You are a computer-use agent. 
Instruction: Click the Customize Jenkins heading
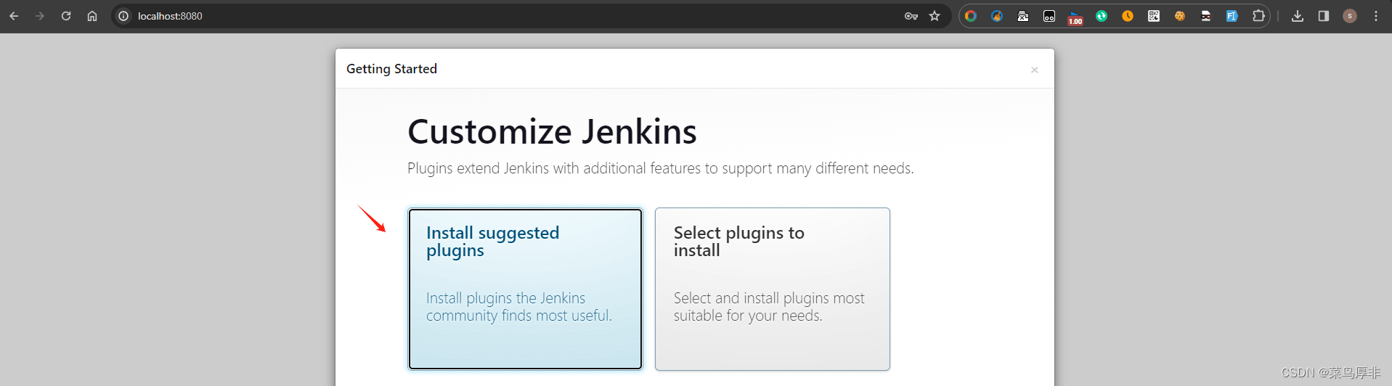click(x=552, y=132)
